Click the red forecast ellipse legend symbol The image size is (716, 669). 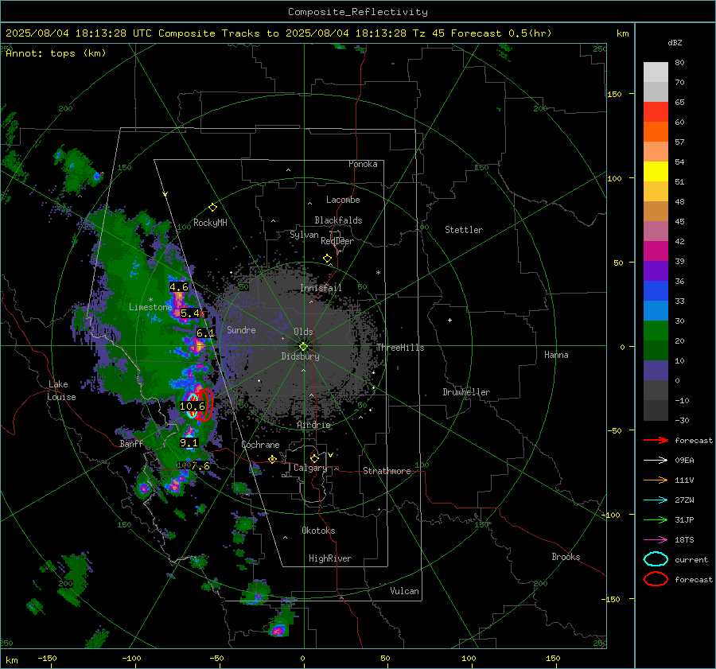point(656,579)
